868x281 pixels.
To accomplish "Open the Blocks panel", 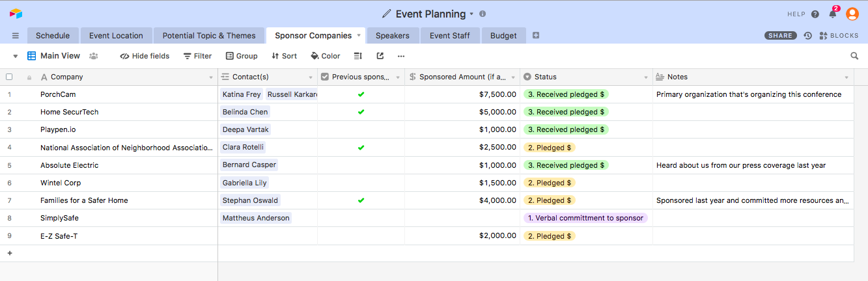I will tap(839, 36).
